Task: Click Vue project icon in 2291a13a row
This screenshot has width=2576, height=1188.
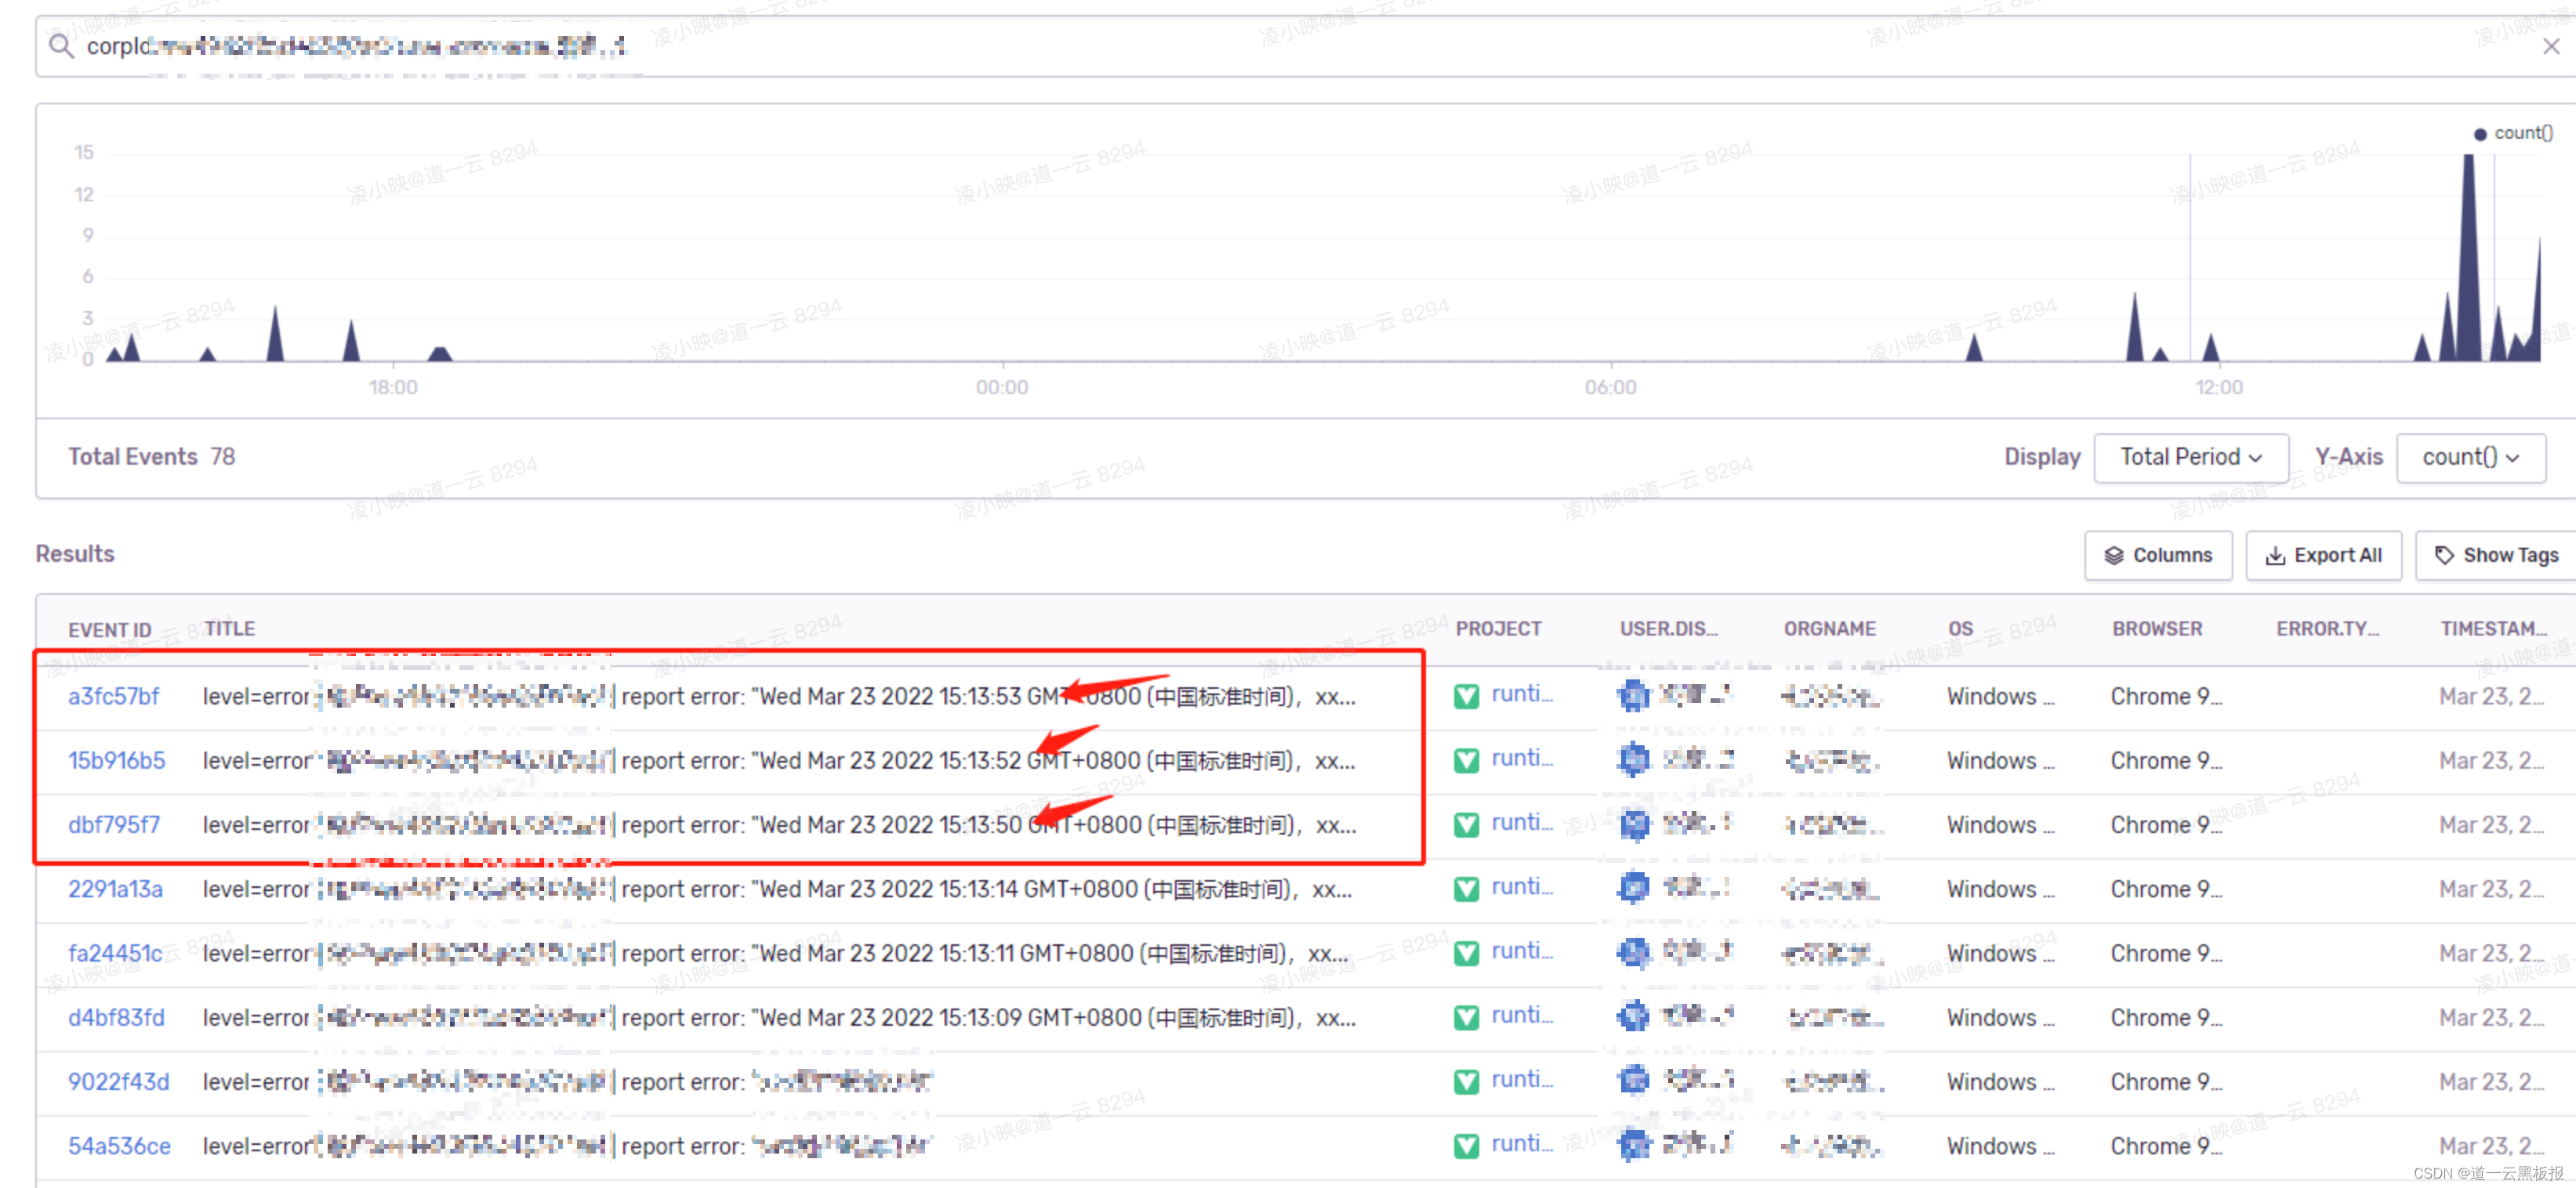Action: [1466, 889]
